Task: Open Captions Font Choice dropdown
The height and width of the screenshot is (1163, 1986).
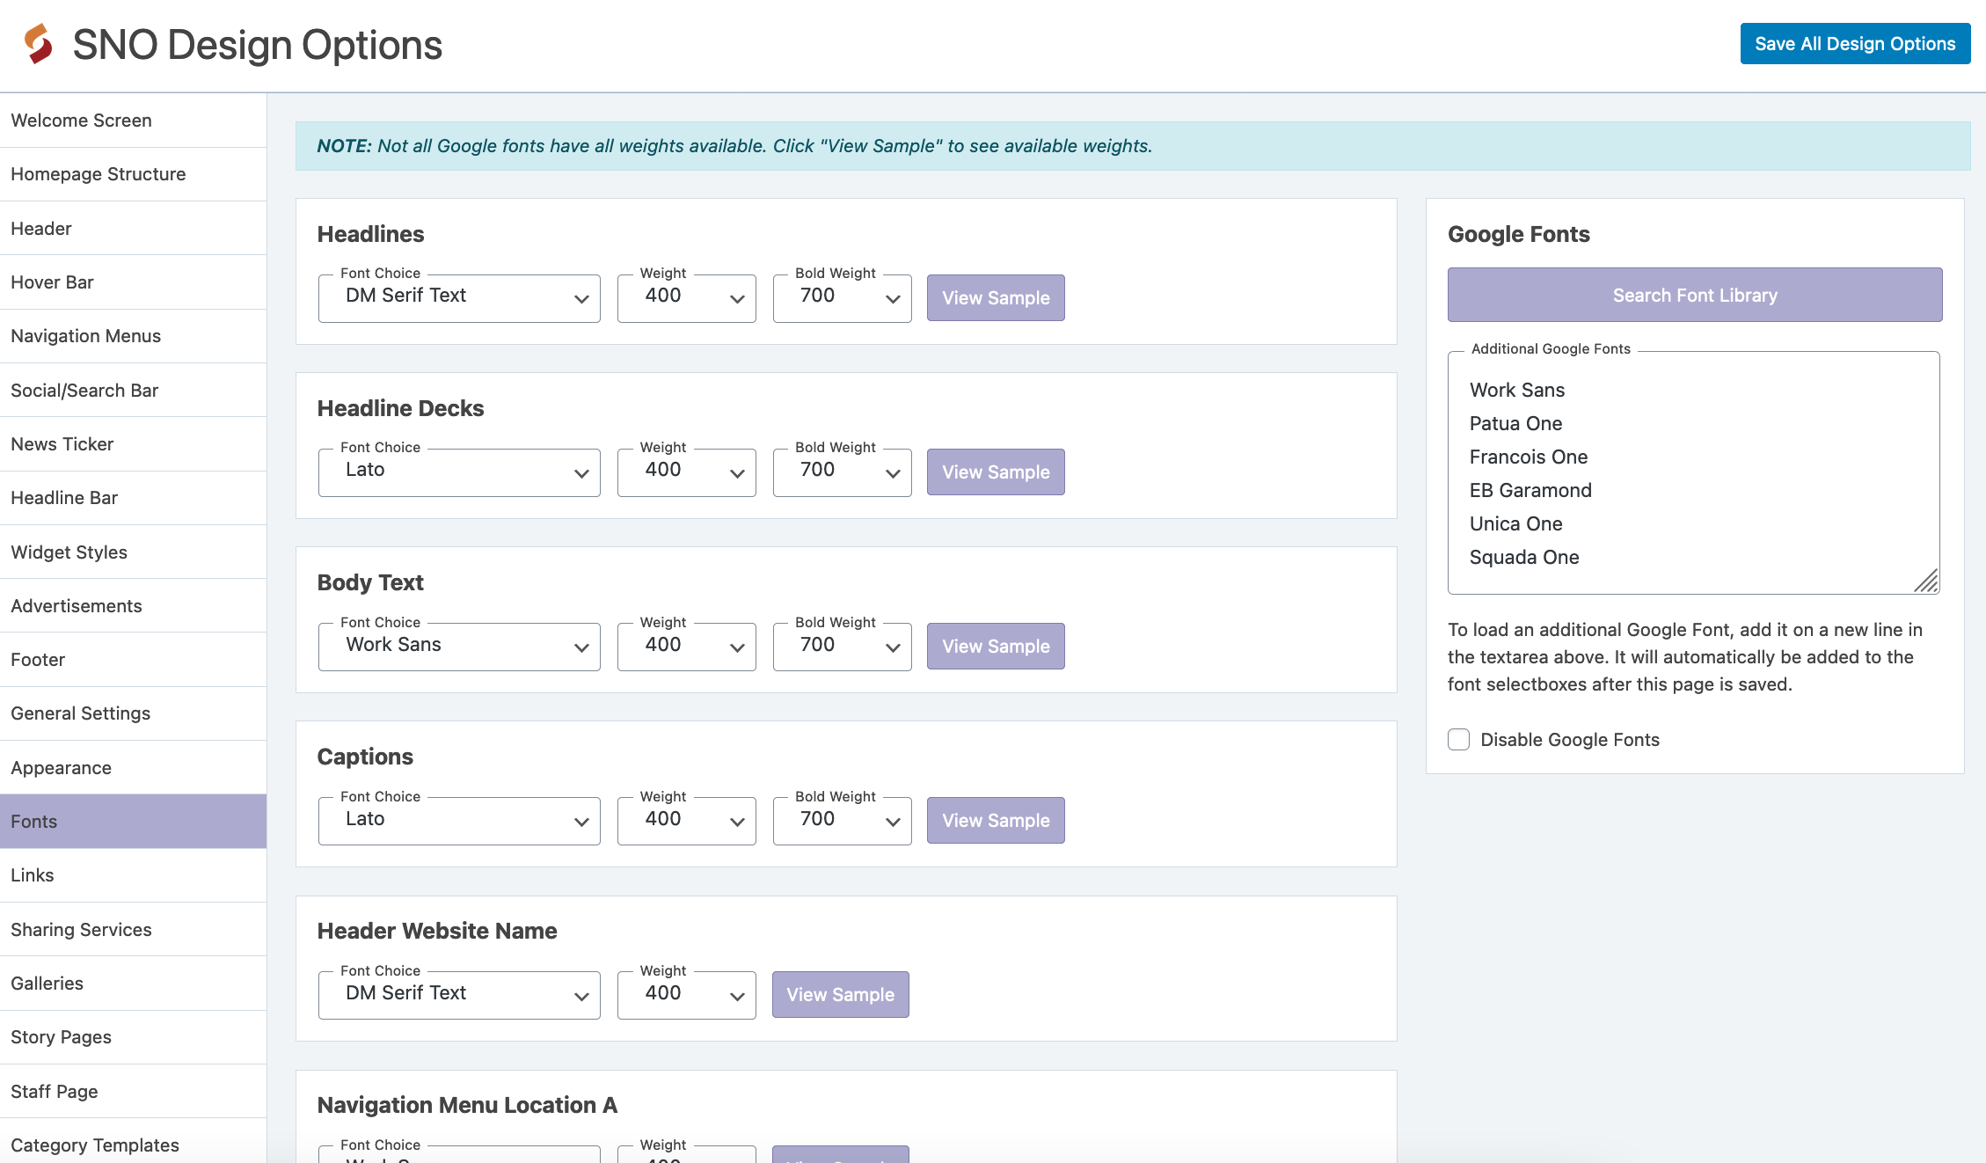Action: pos(459,821)
